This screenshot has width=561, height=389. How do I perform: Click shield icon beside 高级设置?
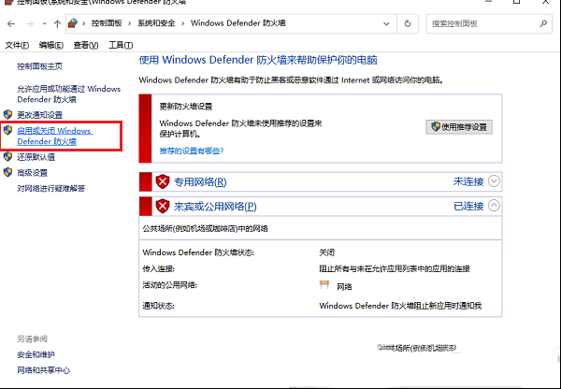click(7, 172)
